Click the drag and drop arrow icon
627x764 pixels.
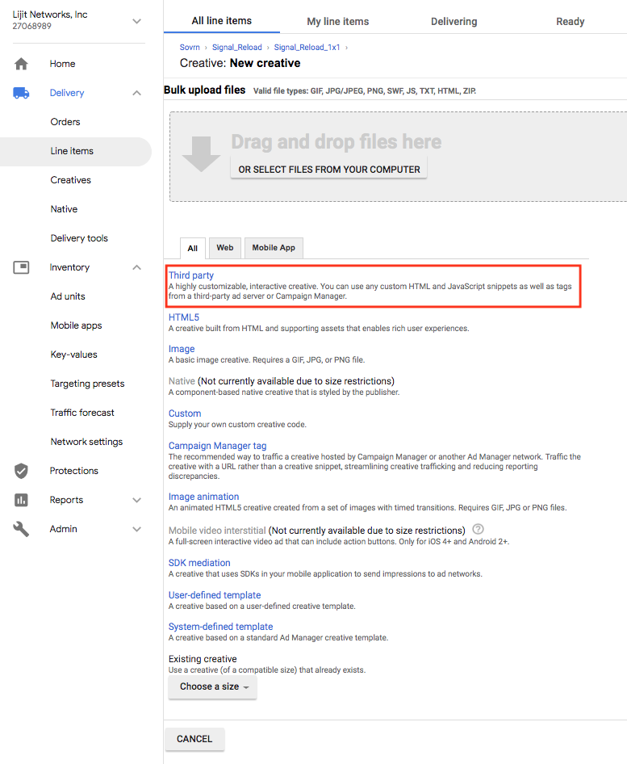pyautogui.click(x=201, y=153)
